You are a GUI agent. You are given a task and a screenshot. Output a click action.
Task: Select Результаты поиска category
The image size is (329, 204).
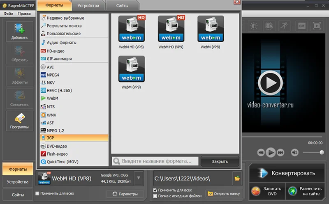(x=74, y=26)
